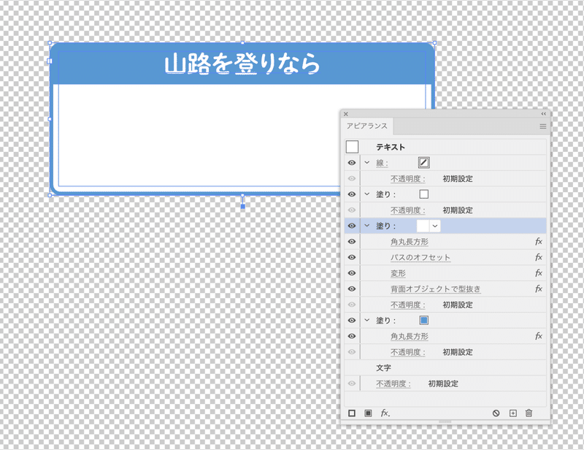Click the white swatch in the highlighted 塗り row
The image size is (584, 450).
[423, 226]
